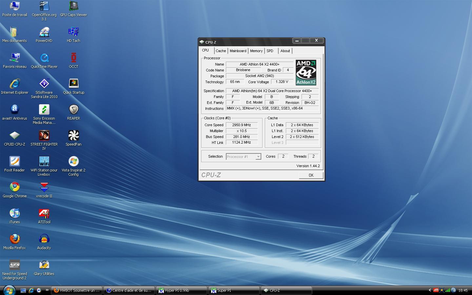Image resolution: width=472 pixels, height=295 pixels.
Task: Click the Bus Speed value 281.0 MHz
Action: pyautogui.click(x=242, y=137)
